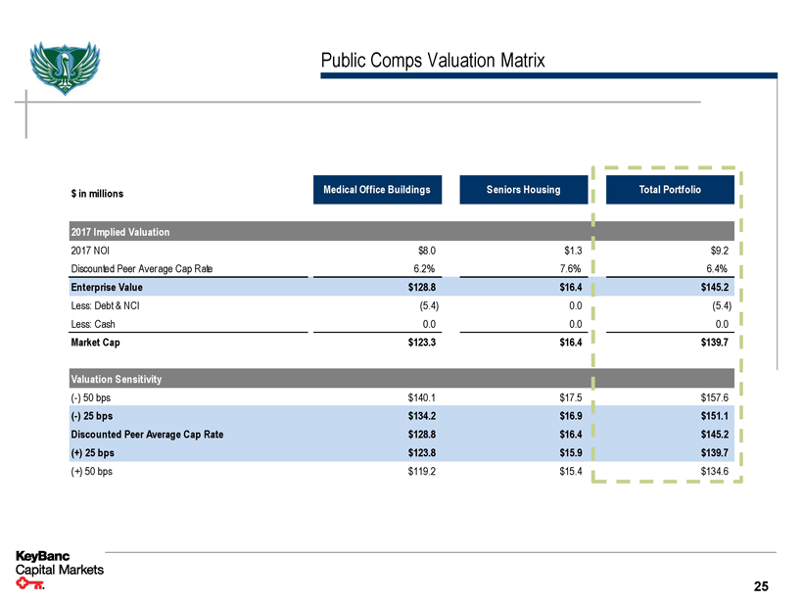Select the Seniors Housing column header
This screenshot has height=602, width=803.
tap(523, 189)
